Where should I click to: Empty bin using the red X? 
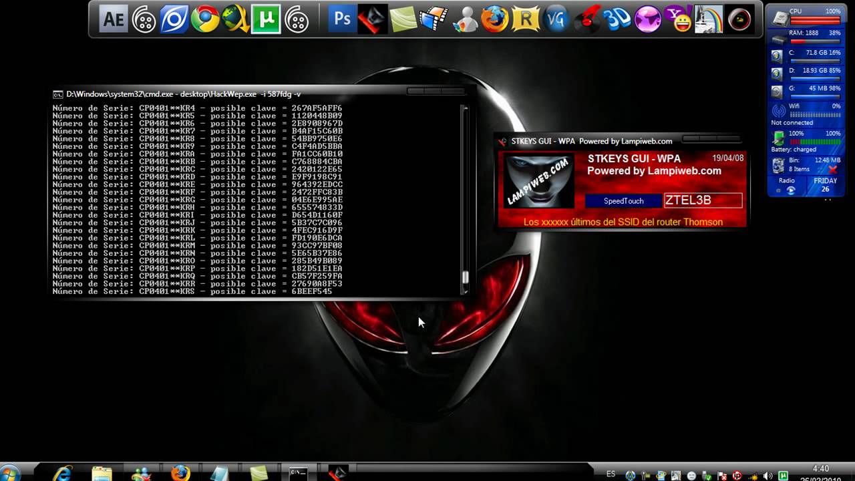point(832,170)
